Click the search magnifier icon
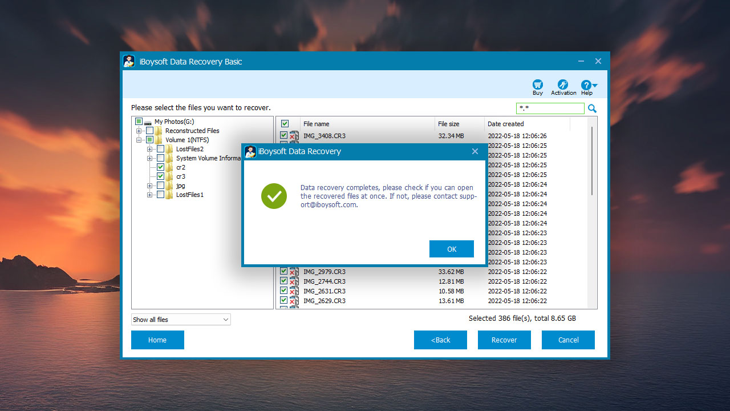The height and width of the screenshot is (411, 730). pos(593,108)
